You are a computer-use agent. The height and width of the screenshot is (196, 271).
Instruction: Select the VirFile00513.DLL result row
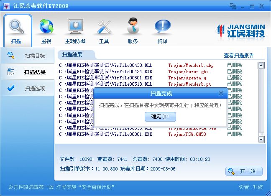click(151, 84)
